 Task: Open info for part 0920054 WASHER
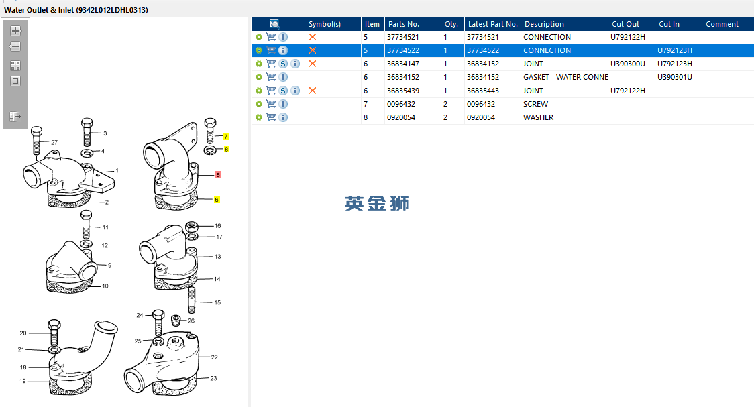pyautogui.click(x=283, y=117)
